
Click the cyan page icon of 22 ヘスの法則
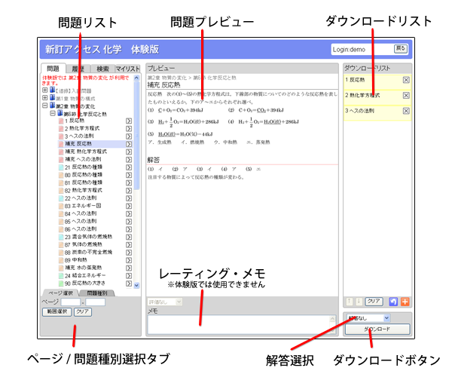tap(61, 198)
